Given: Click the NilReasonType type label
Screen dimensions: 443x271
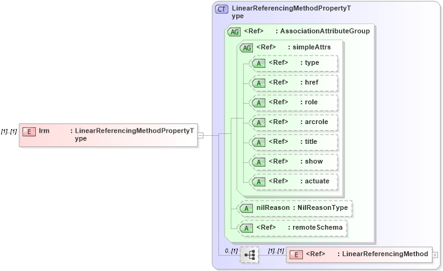Looking at the screenshot, I should coord(323,207).
